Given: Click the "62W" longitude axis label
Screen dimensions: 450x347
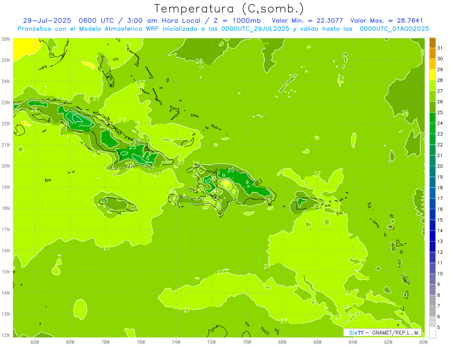Looking at the screenshot, I should pyautogui.click(x=388, y=342).
